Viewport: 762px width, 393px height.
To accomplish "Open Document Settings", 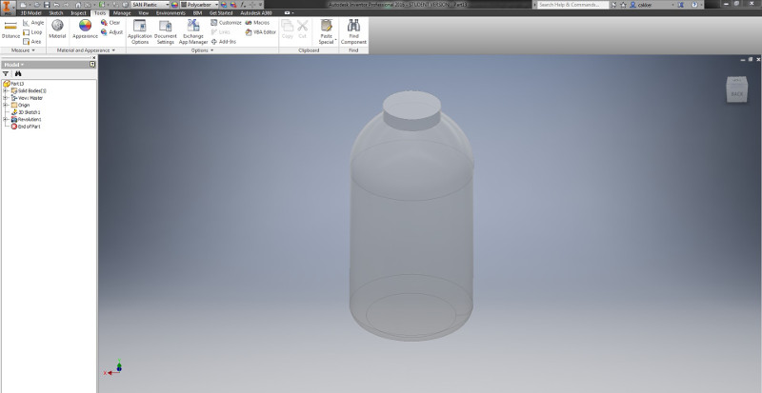I will click(165, 32).
